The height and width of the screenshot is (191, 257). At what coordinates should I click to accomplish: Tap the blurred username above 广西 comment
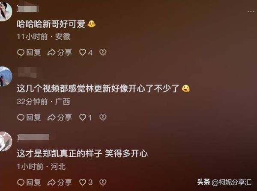[x=27, y=73]
